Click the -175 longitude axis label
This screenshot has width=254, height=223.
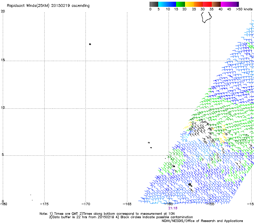44,204
